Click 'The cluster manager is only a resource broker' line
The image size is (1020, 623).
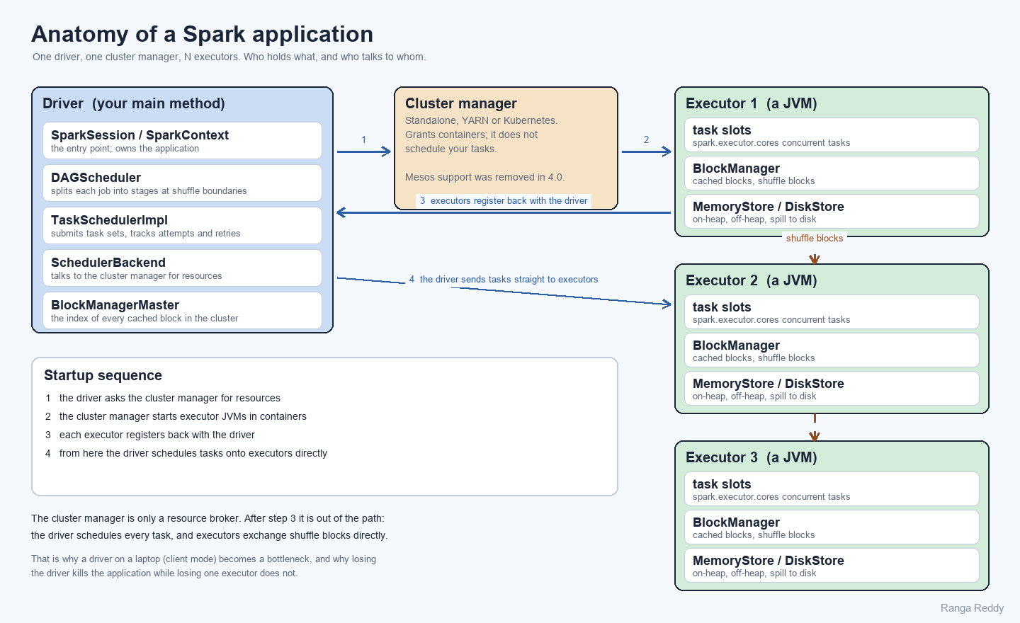point(208,518)
